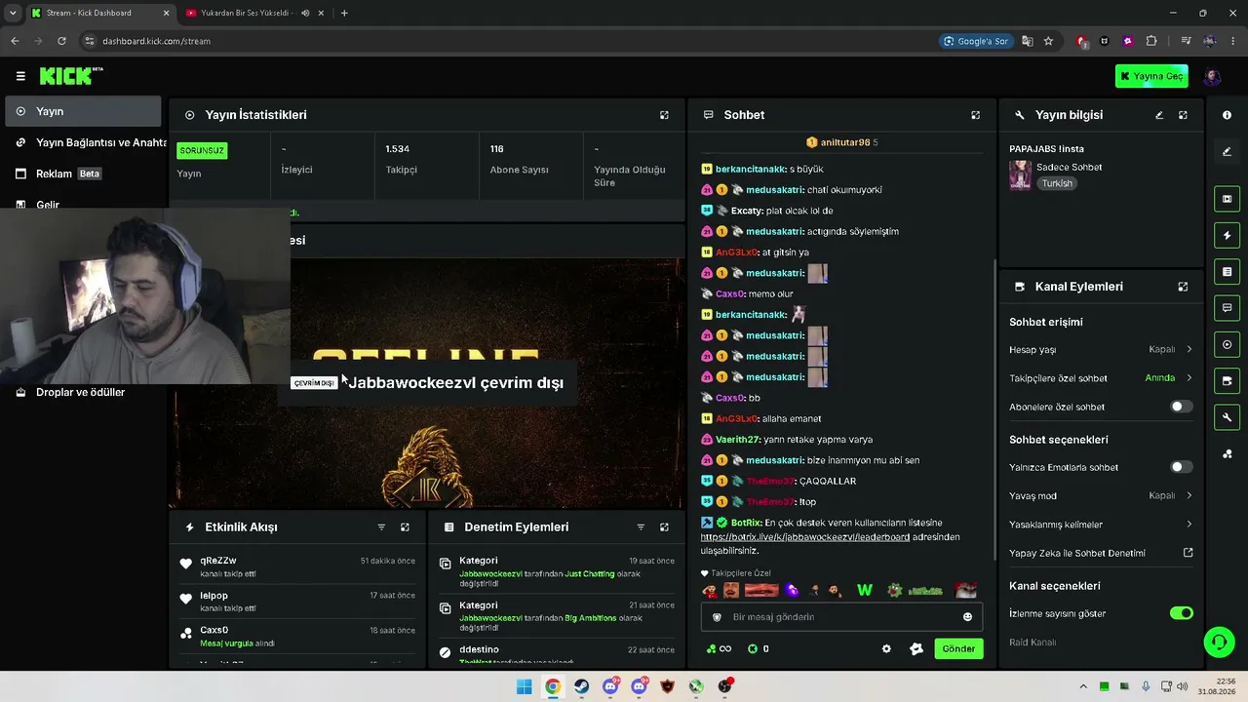Bookmark this page with the star icon
This screenshot has height=702, width=1248.
1048,41
